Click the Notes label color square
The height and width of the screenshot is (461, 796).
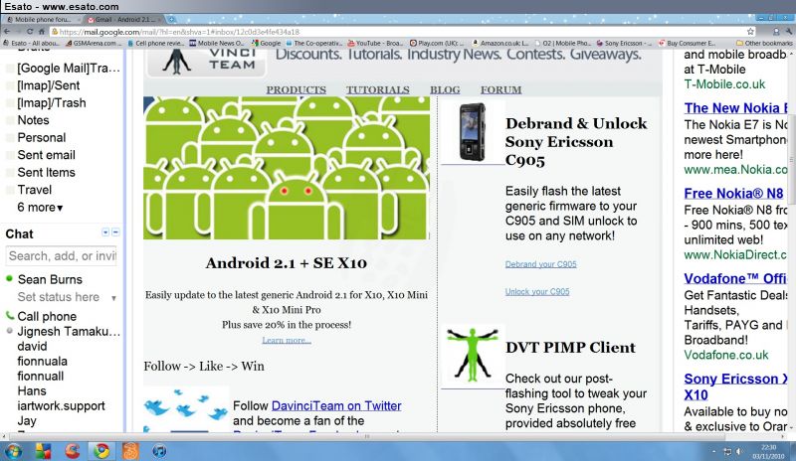10,120
